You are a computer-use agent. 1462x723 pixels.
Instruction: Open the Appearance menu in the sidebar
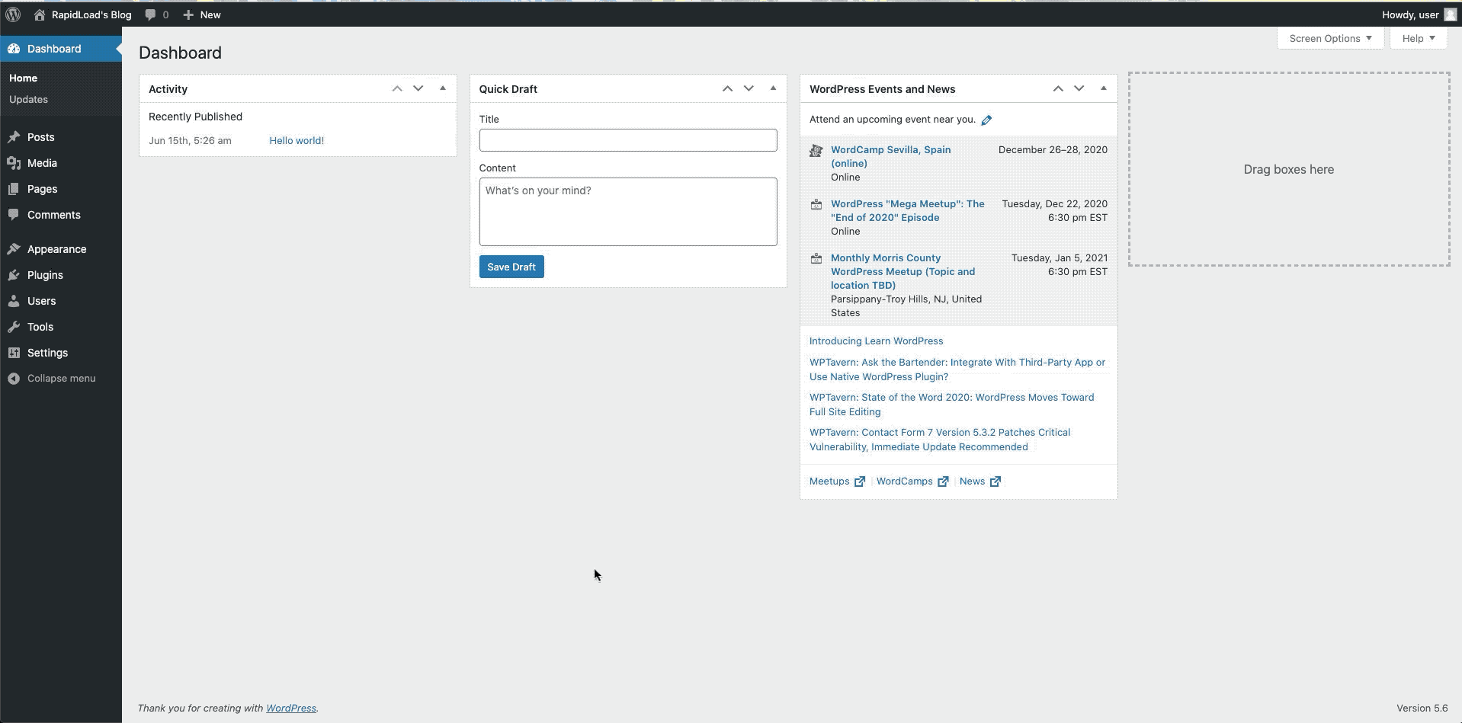pos(56,249)
